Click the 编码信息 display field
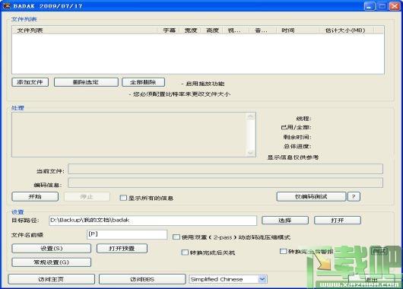Image resolution: width=403 pixels, height=289 pixels. pyautogui.click(x=225, y=183)
